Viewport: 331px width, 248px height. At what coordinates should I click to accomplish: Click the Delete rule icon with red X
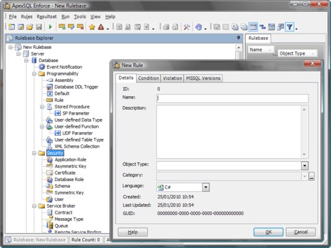pyautogui.click(x=81, y=27)
